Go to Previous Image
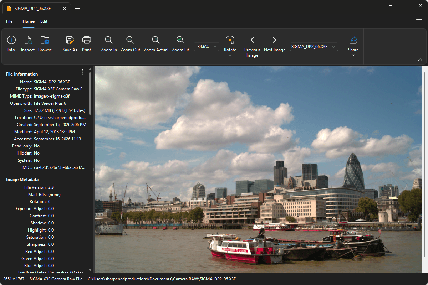Screen dimensions: 428x285 (252, 40)
